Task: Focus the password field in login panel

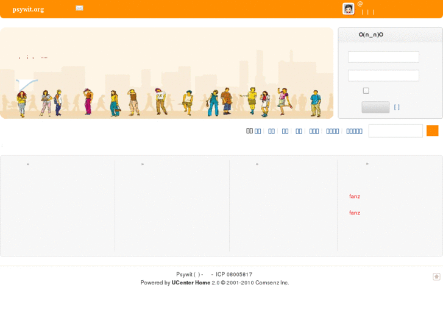Action: pyautogui.click(x=383, y=76)
